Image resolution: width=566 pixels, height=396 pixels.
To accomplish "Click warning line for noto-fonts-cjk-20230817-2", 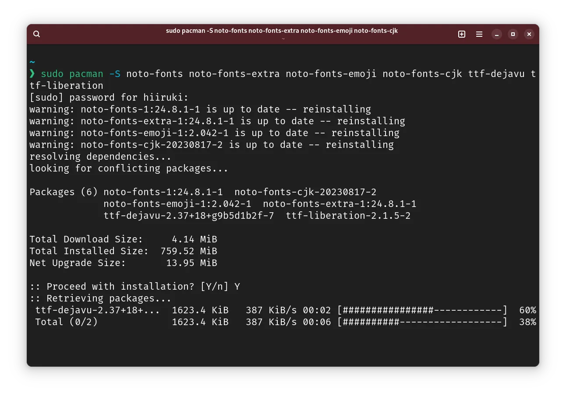I will coord(212,144).
